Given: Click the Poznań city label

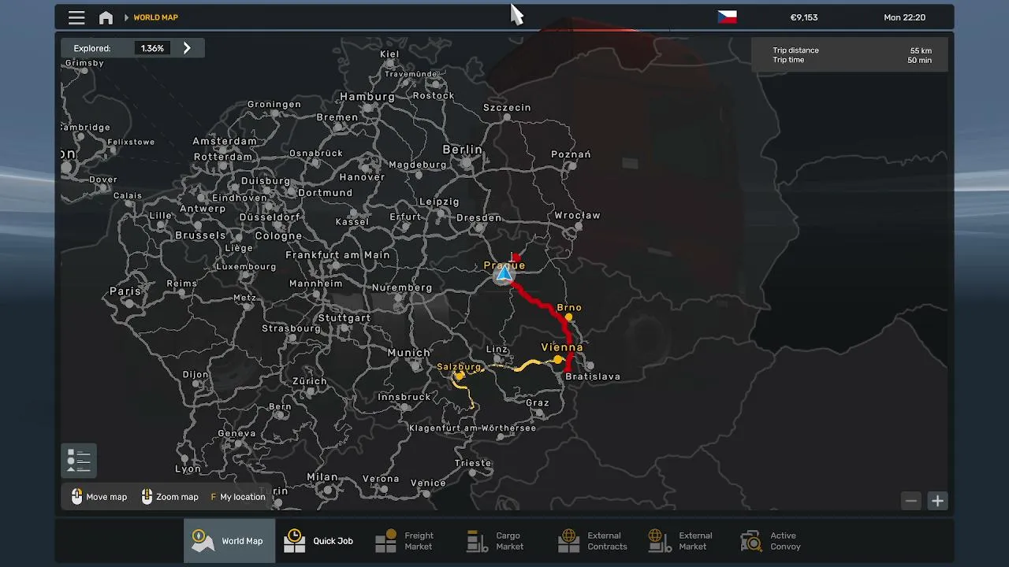Looking at the screenshot, I should [x=571, y=154].
